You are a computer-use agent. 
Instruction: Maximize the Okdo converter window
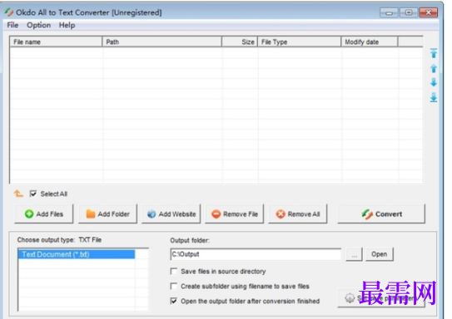click(x=409, y=12)
